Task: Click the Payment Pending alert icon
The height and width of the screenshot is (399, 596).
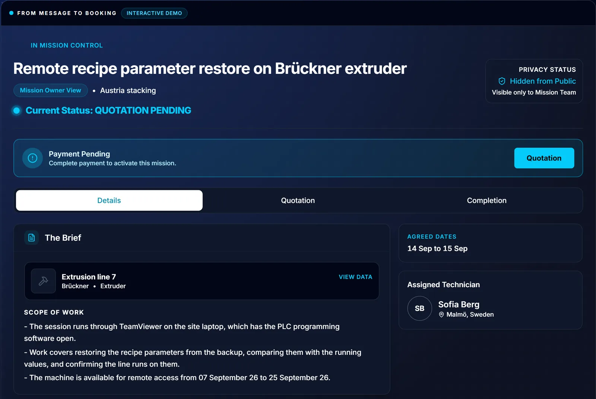Action: tap(32, 158)
